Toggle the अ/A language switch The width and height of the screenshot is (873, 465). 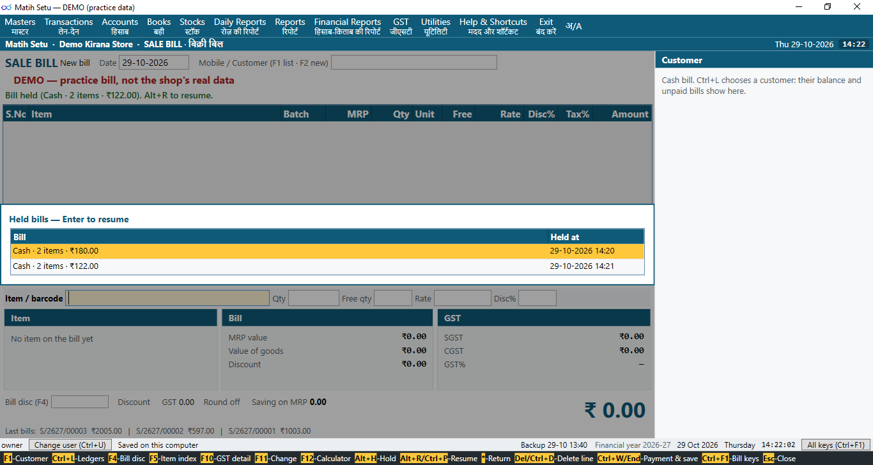pyautogui.click(x=573, y=26)
